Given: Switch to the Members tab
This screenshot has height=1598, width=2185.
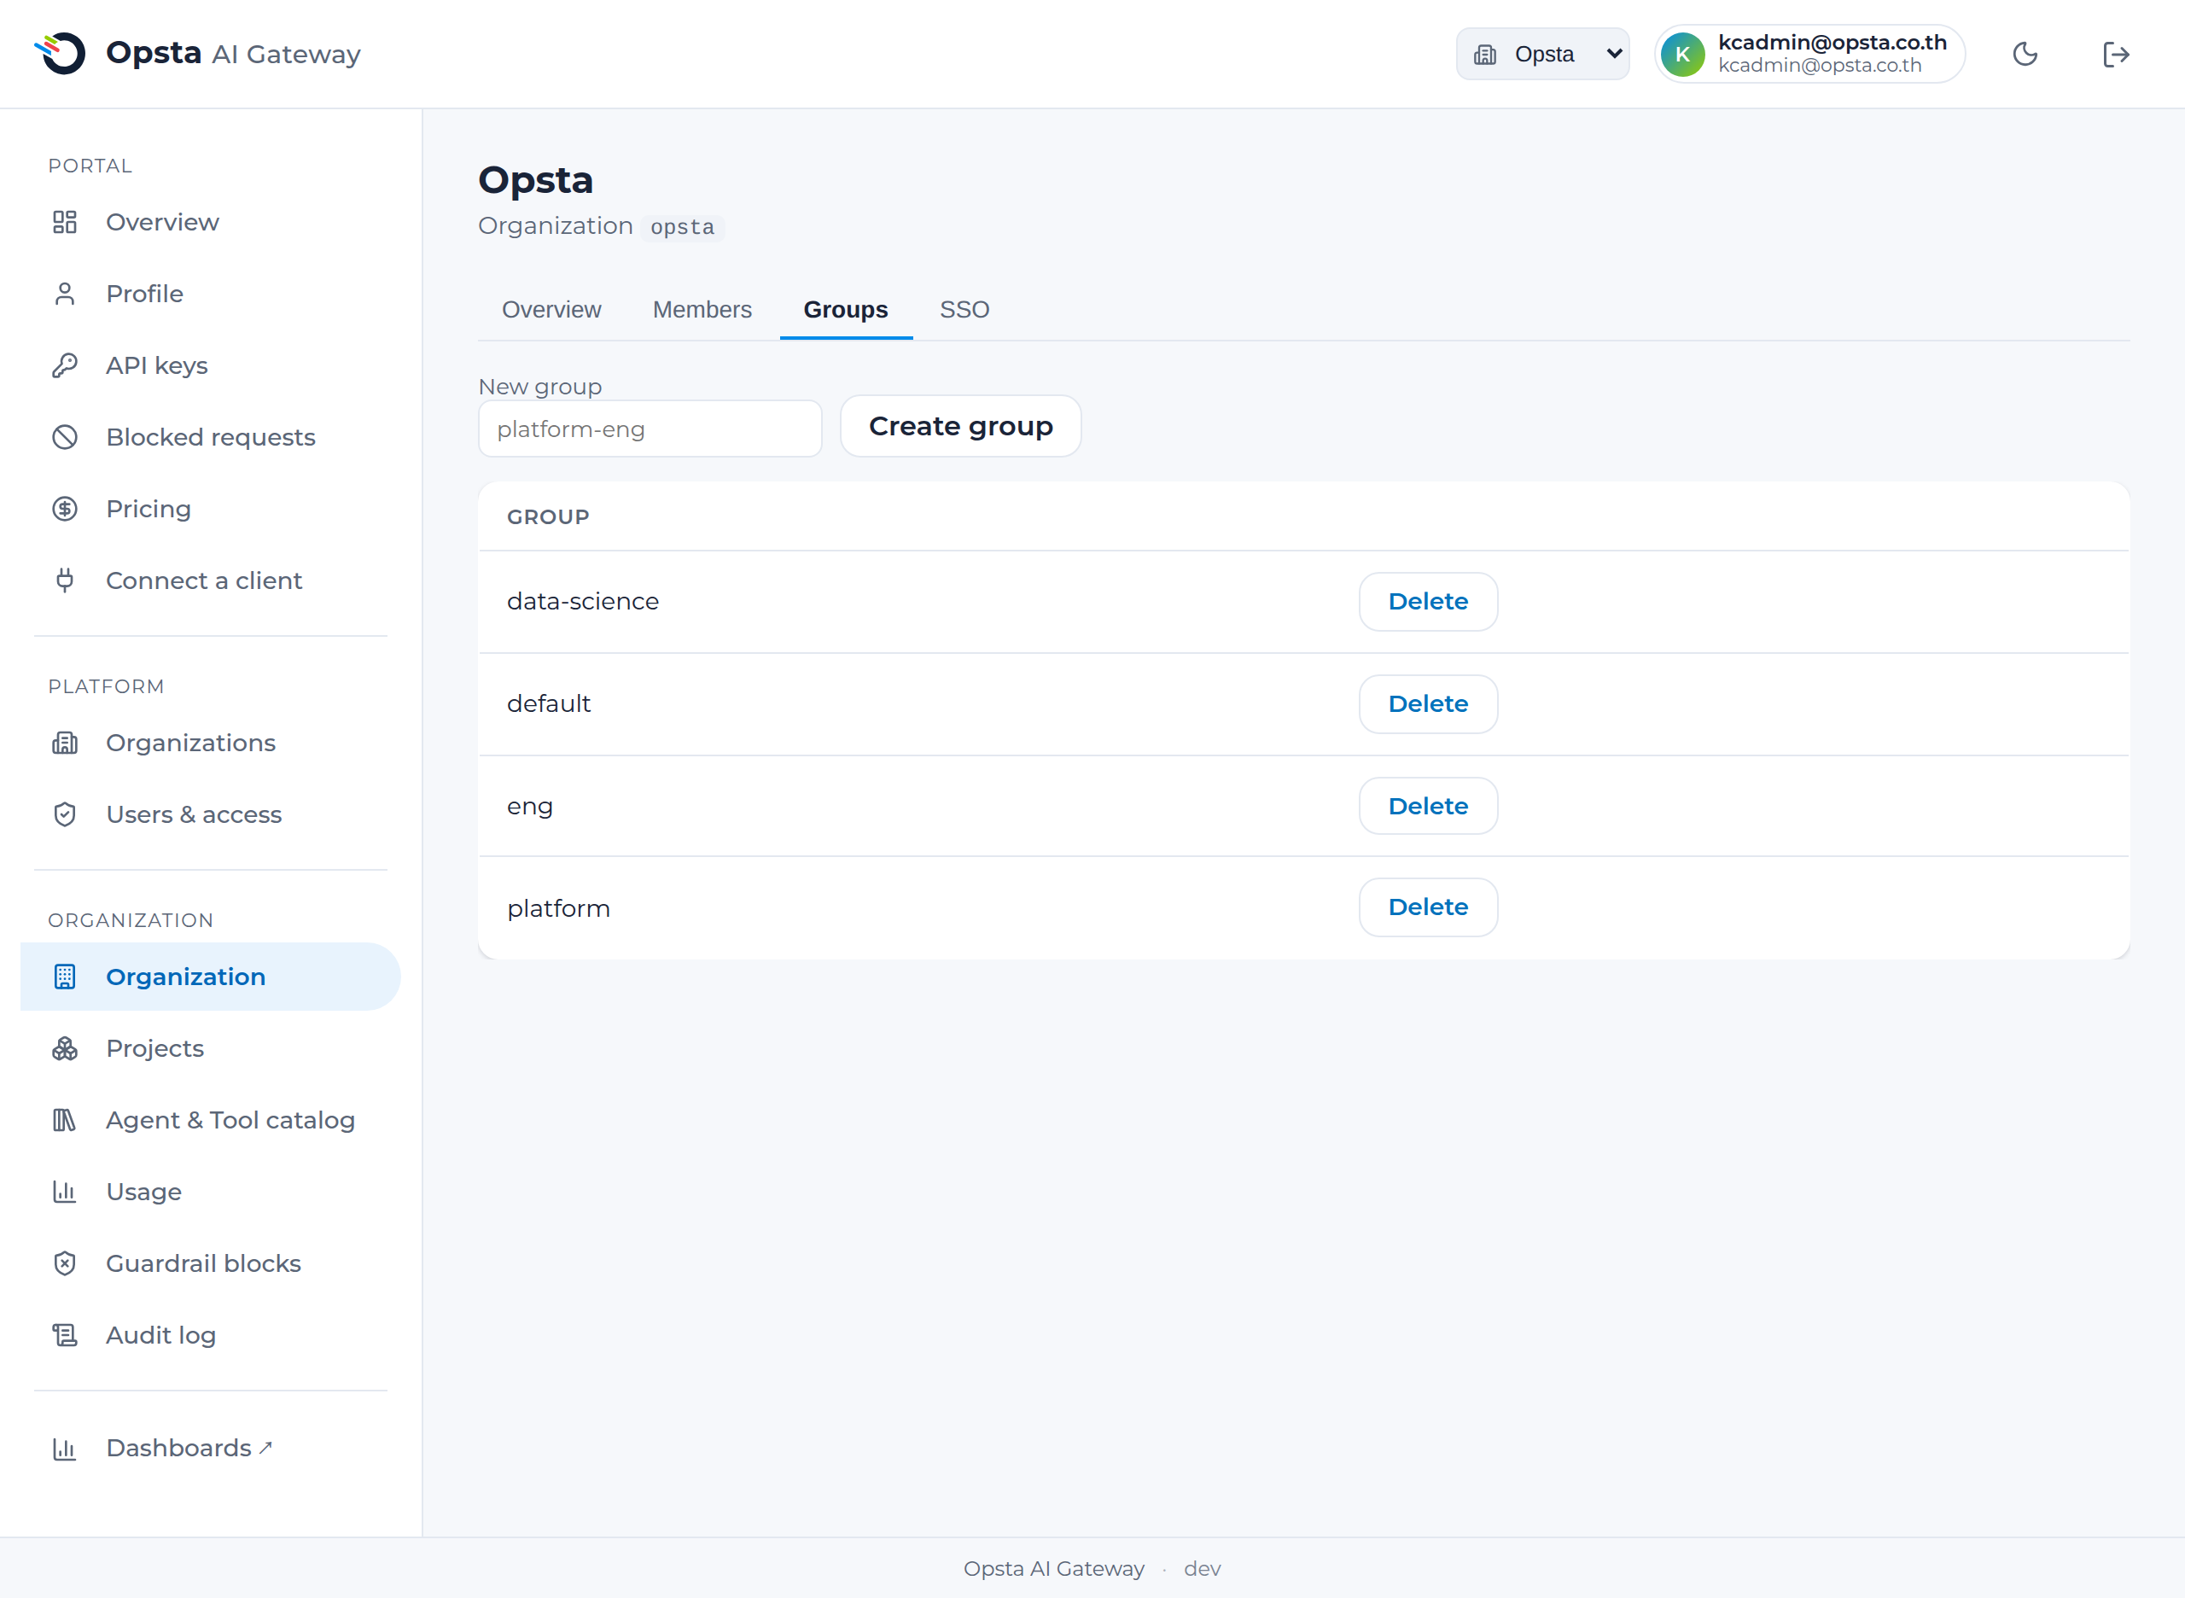Looking at the screenshot, I should click(x=702, y=310).
